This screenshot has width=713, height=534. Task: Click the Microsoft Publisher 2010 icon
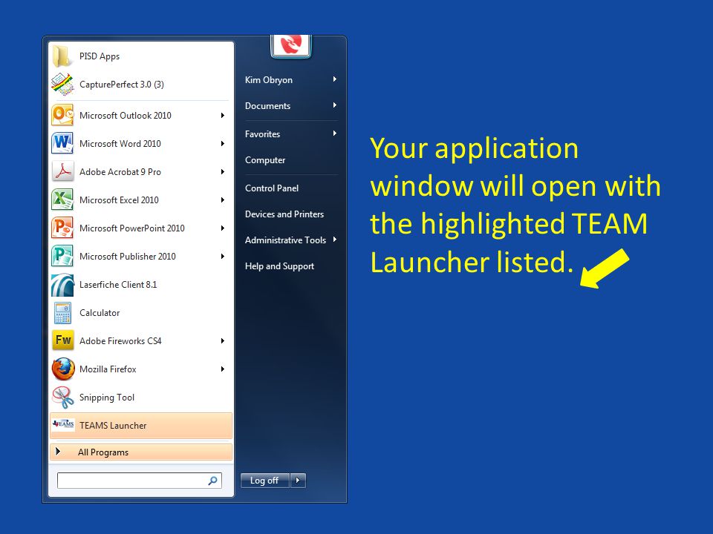point(62,256)
